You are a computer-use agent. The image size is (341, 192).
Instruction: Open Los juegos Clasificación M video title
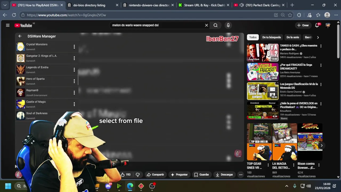299,86
